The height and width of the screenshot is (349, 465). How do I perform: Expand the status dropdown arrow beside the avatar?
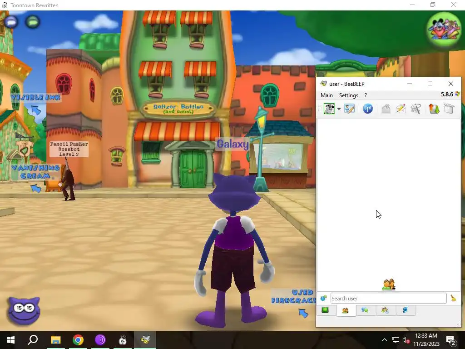(x=339, y=109)
